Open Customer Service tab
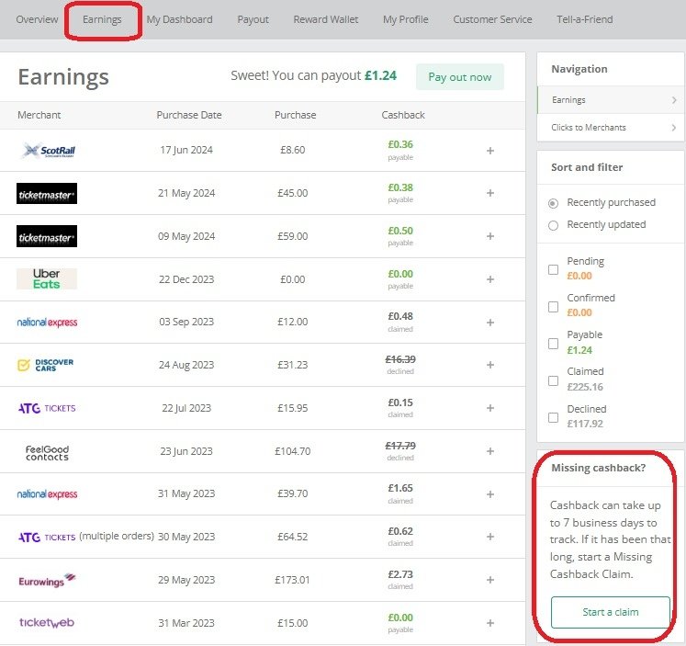The width and height of the screenshot is (686, 646). [x=492, y=19]
